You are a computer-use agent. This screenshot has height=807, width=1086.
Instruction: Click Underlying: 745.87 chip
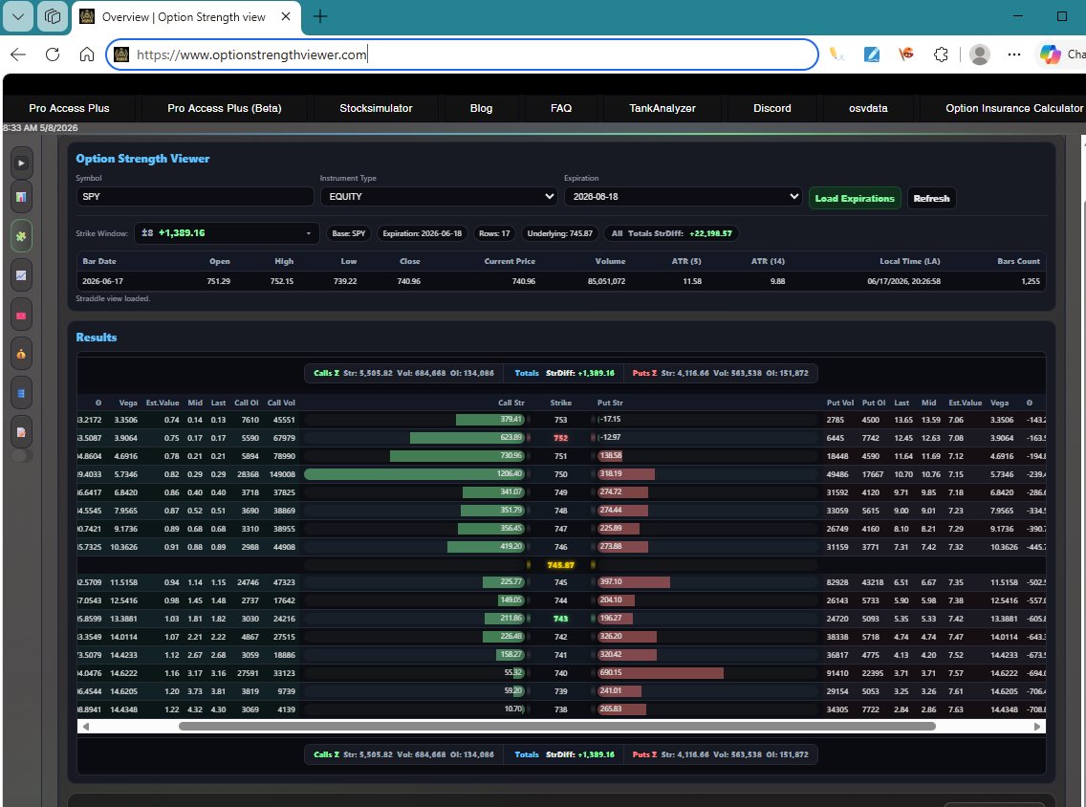559,233
